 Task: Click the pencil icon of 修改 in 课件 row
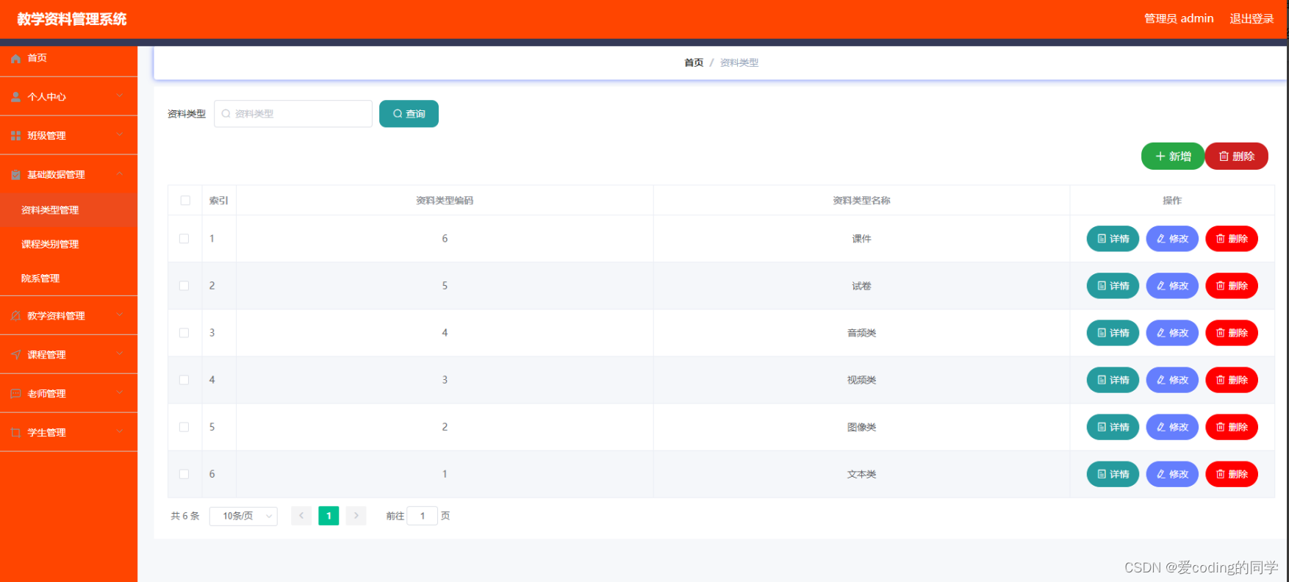click(1161, 239)
